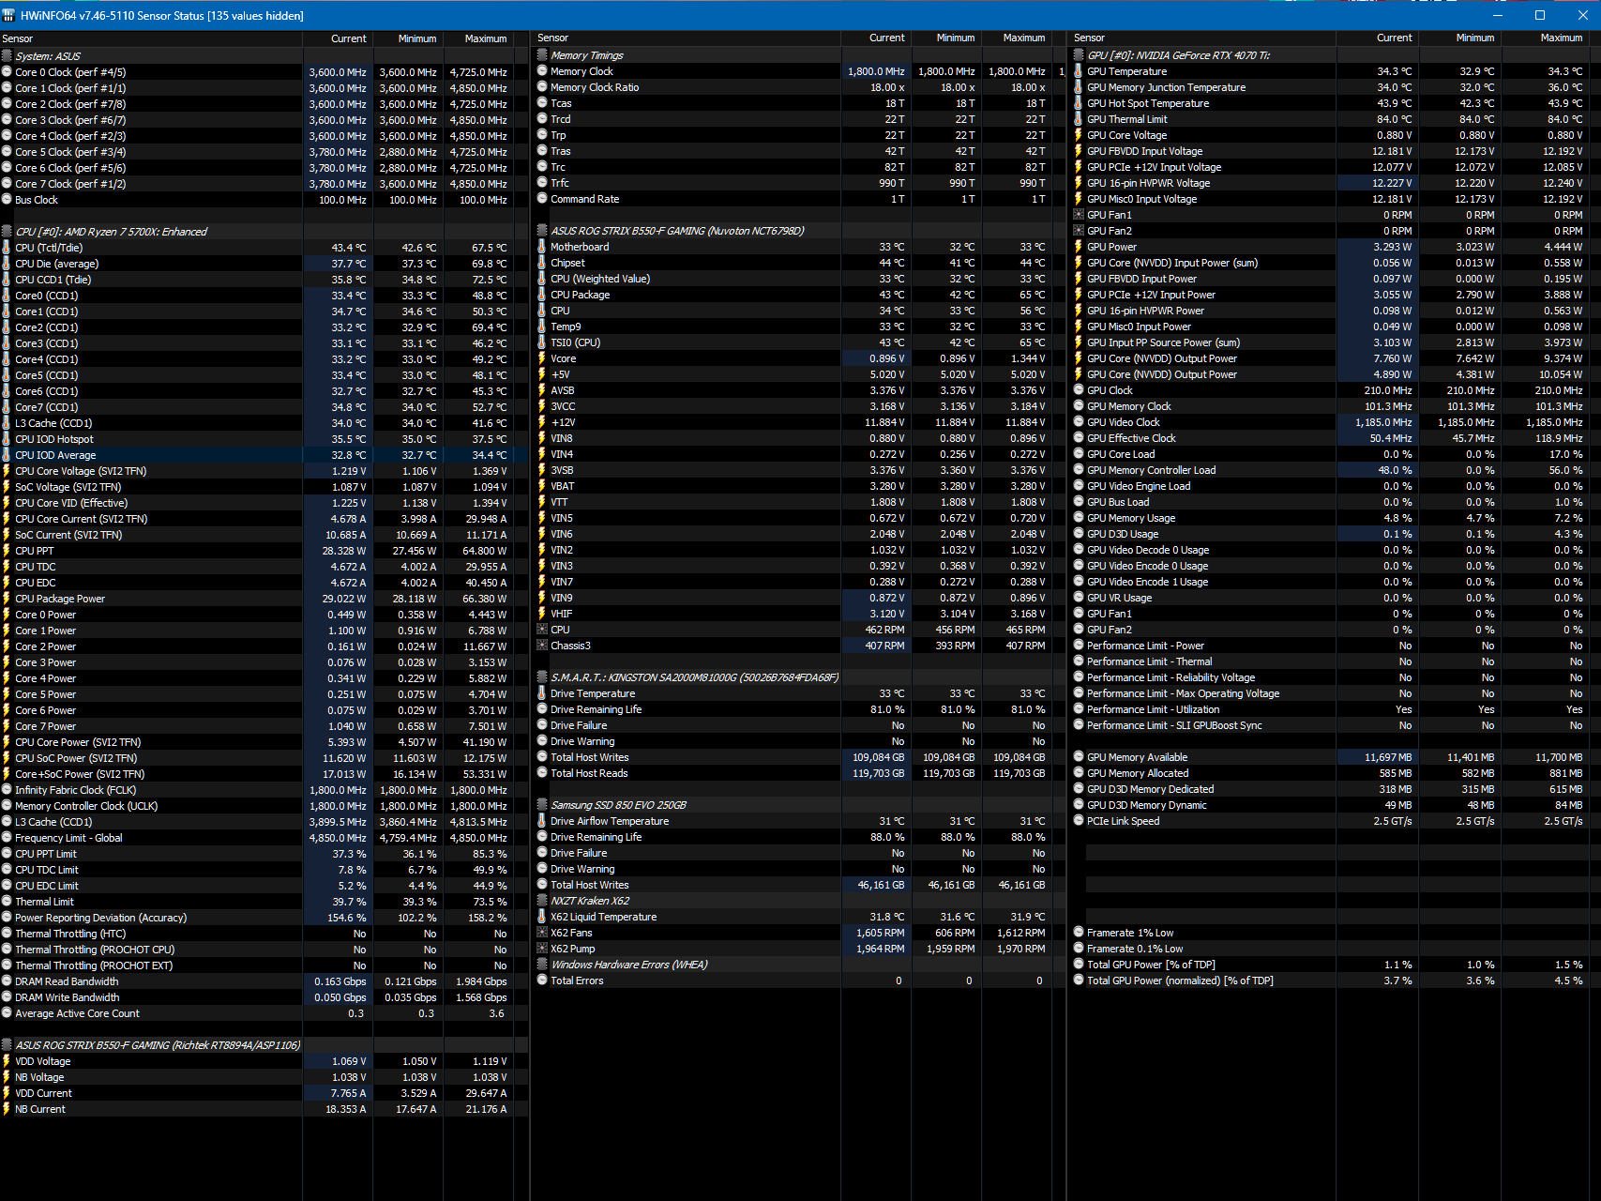Screen dimensions: 1601x1201
Task: Select the GPU Memory Controller Load row
Action: click(1331, 470)
